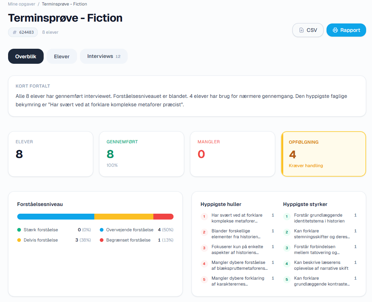Export results with the CSV button

tap(308, 30)
